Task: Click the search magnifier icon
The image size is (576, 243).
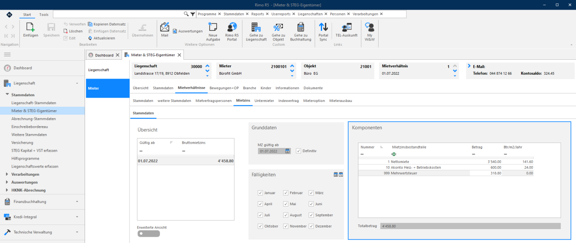Action: click(186, 14)
